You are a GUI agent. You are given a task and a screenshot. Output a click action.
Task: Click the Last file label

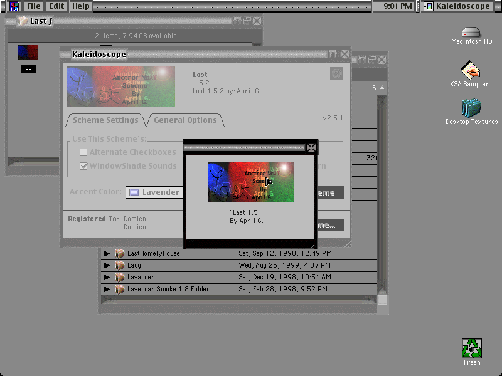click(x=28, y=69)
